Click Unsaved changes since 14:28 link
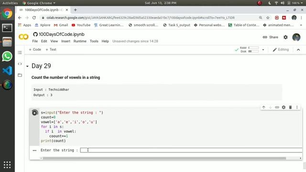Image resolution: width=306 pixels, height=172 pixels. coord(135,41)
